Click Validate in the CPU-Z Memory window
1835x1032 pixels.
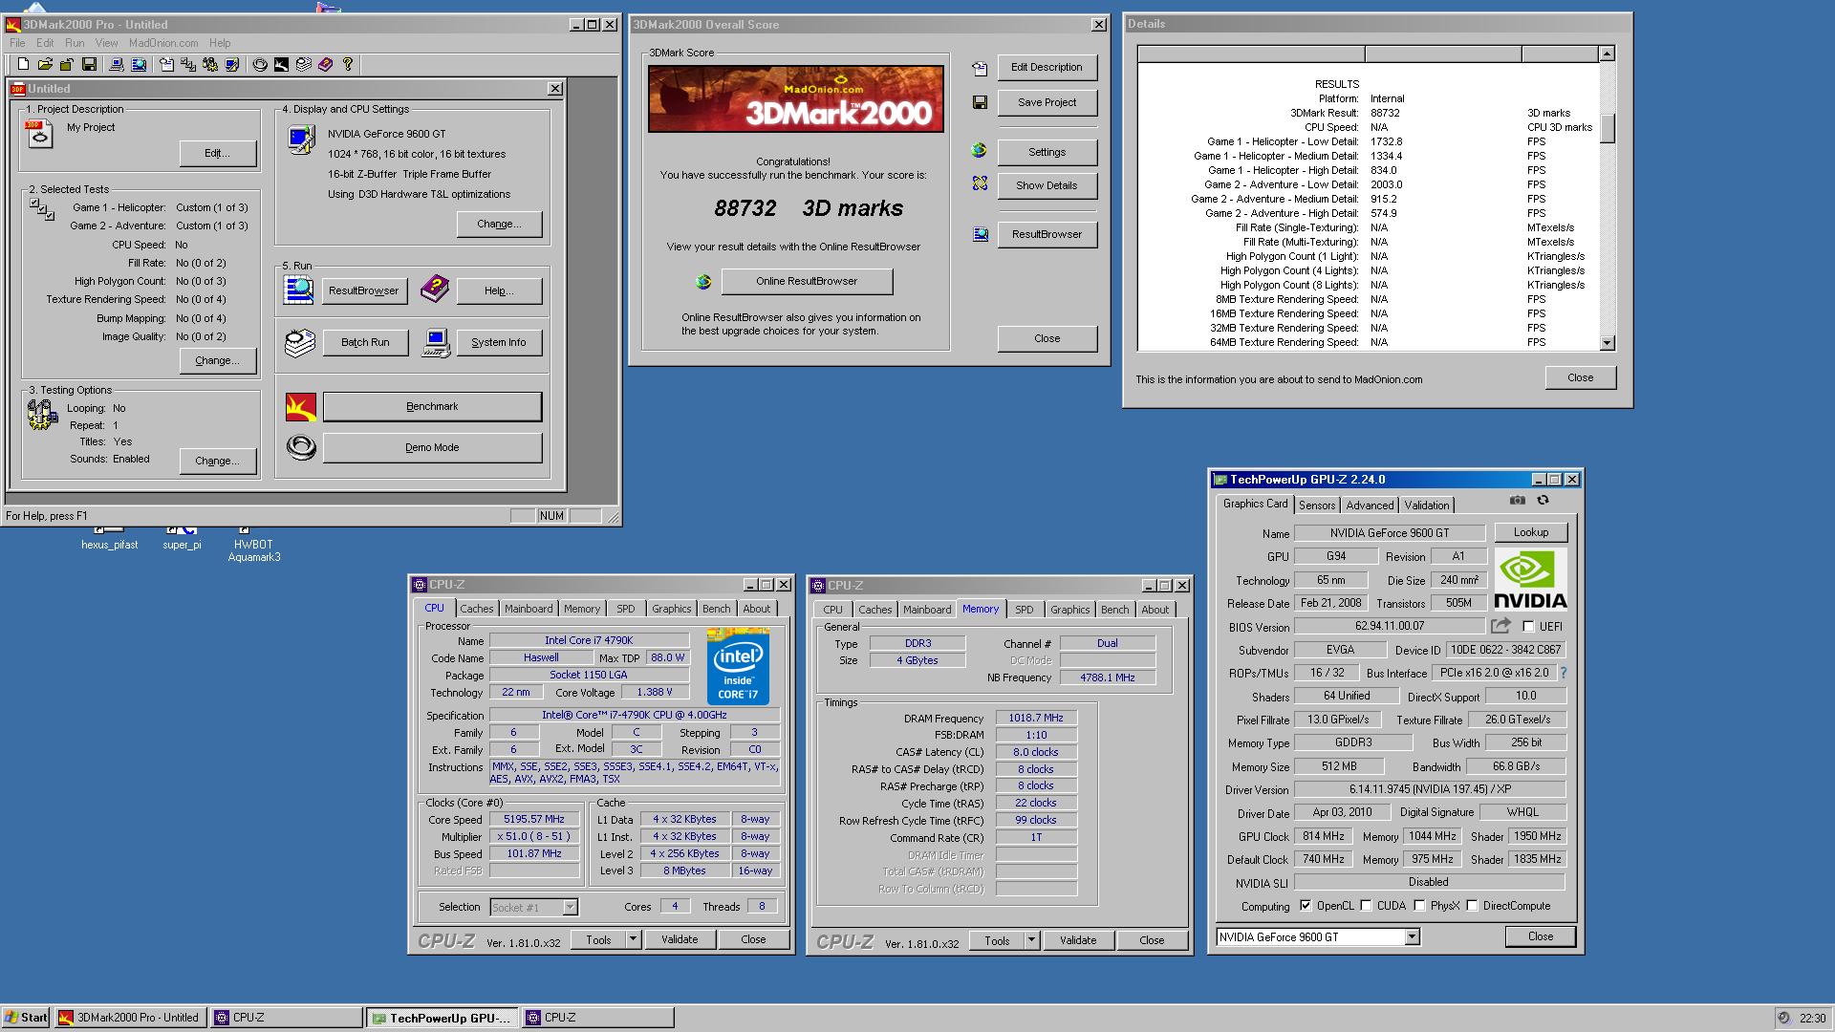(x=1077, y=940)
